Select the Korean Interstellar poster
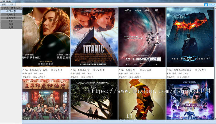The height and width of the screenshot is (124, 216). pos(142,37)
